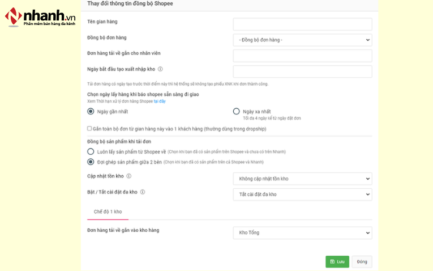Click the nhanh.vn logo
This screenshot has height=271, width=433.
[40, 17]
